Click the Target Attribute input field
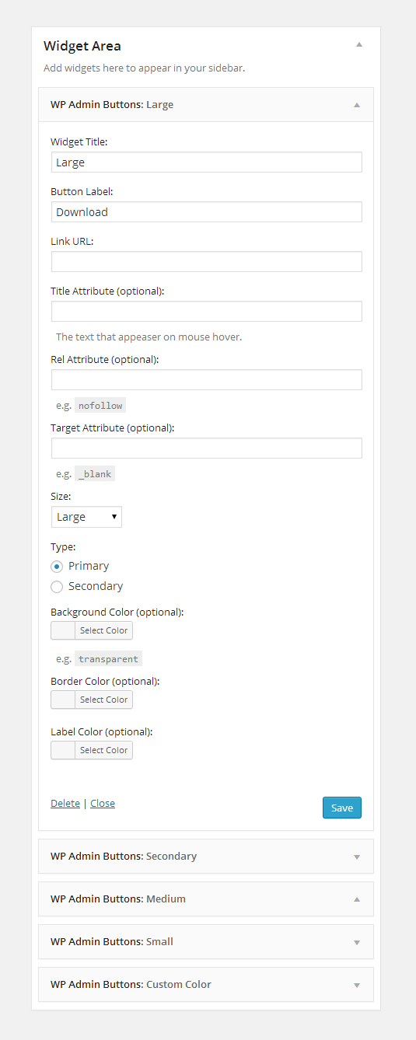Image resolution: width=416 pixels, height=1040 pixels. [x=207, y=448]
